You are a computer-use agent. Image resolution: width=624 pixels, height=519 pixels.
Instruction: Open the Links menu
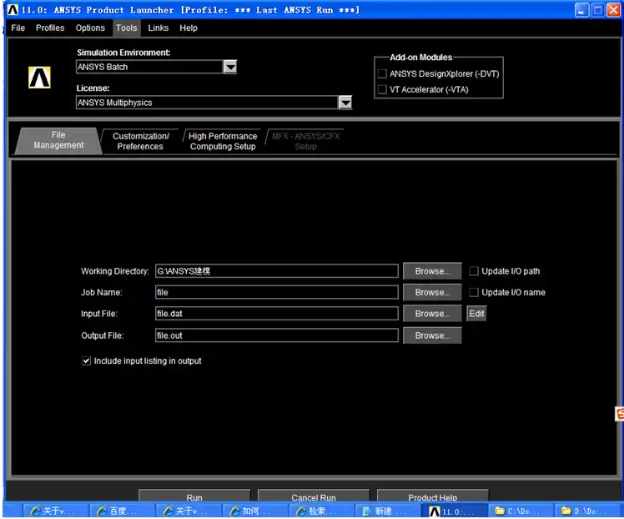point(159,28)
